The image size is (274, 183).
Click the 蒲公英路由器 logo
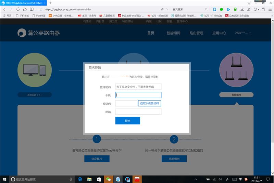39,33
